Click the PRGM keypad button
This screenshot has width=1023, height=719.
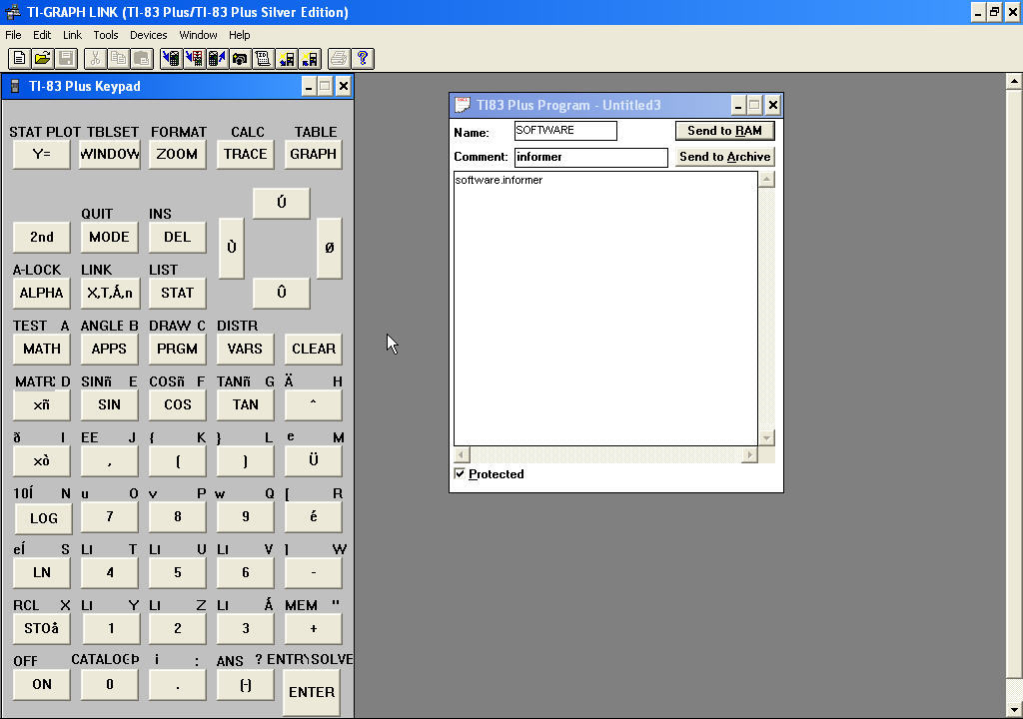click(x=178, y=350)
